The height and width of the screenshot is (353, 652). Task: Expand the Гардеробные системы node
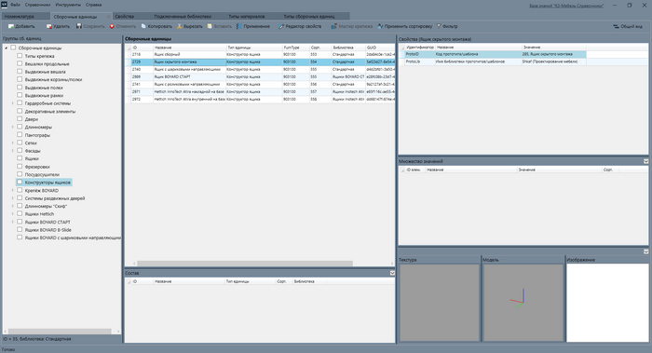[12, 103]
